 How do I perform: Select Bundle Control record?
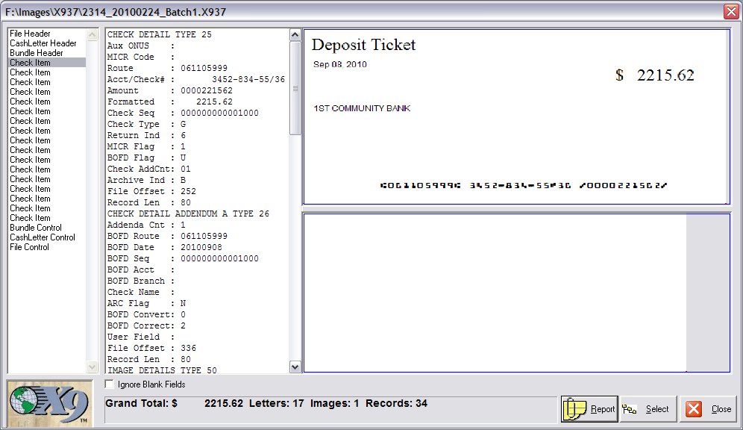[36, 228]
